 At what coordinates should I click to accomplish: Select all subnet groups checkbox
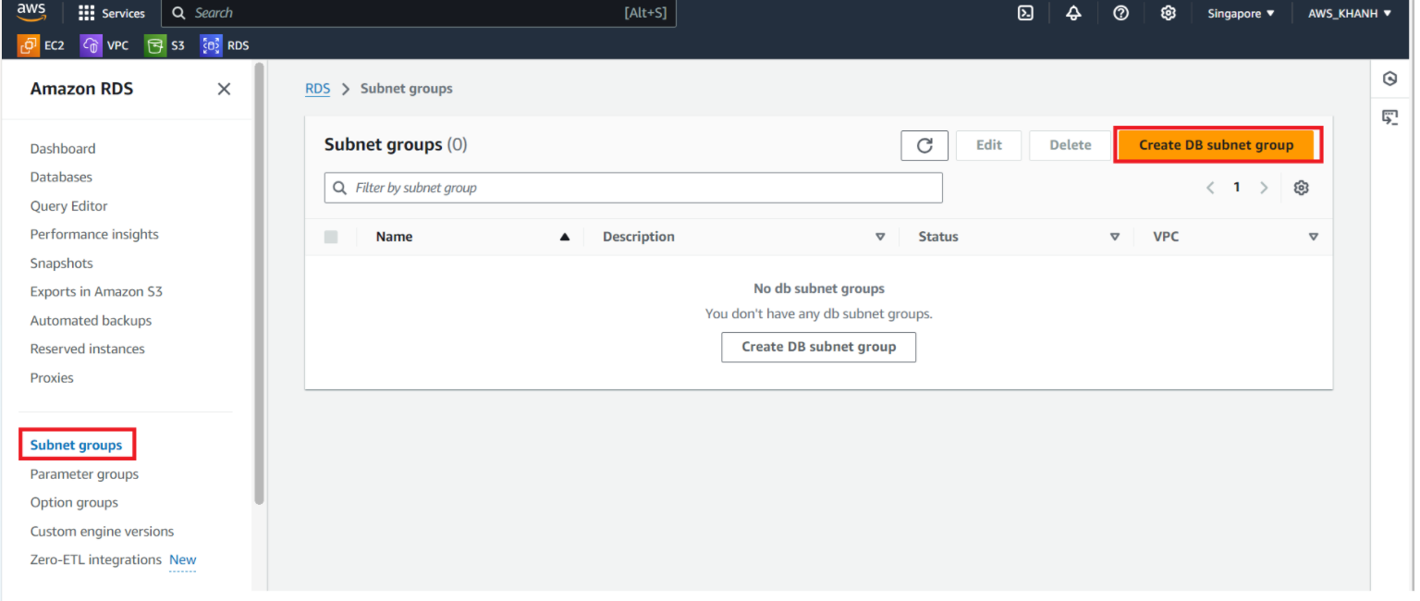click(331, 237)
